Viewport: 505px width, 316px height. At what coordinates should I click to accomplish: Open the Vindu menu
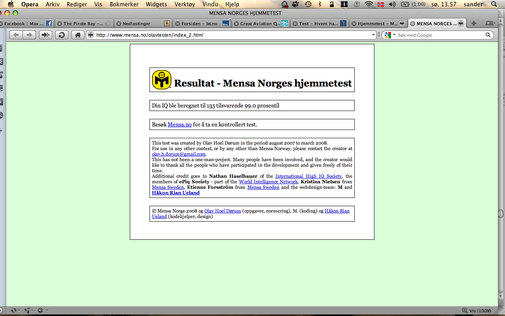pyautogui.click(x=211, y=4)
